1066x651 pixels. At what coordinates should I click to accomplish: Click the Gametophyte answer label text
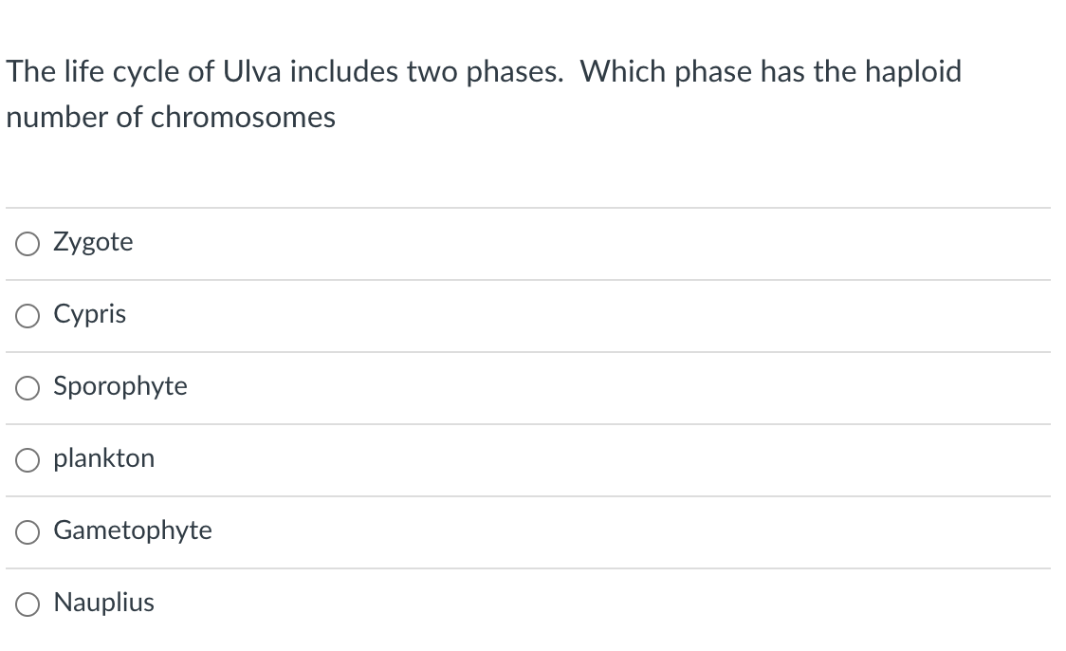click(x=133, y=531)
